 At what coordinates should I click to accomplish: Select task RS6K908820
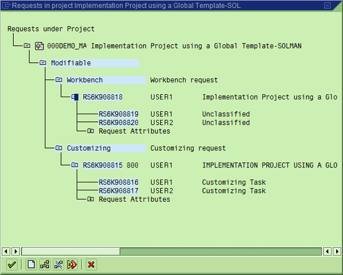point(118,123)
